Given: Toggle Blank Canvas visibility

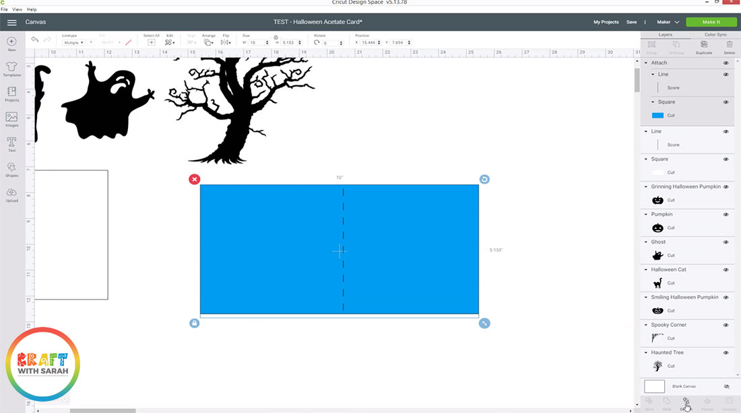Looking at the screenshot, I should click(726, 387).
